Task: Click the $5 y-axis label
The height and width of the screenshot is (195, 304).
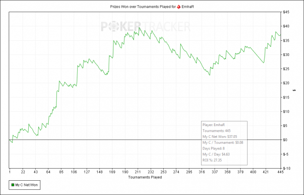Action: (285, 126)
